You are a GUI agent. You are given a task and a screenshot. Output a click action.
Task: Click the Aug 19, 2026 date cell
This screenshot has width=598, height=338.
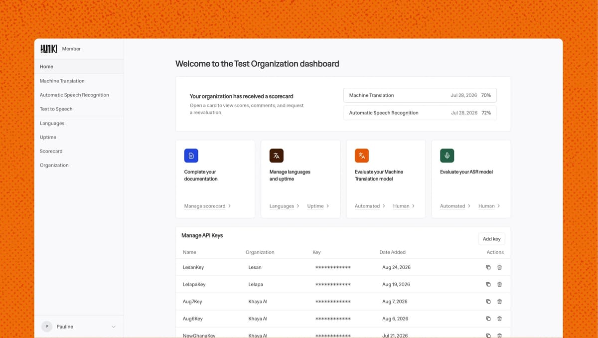[x=396, y=284]
